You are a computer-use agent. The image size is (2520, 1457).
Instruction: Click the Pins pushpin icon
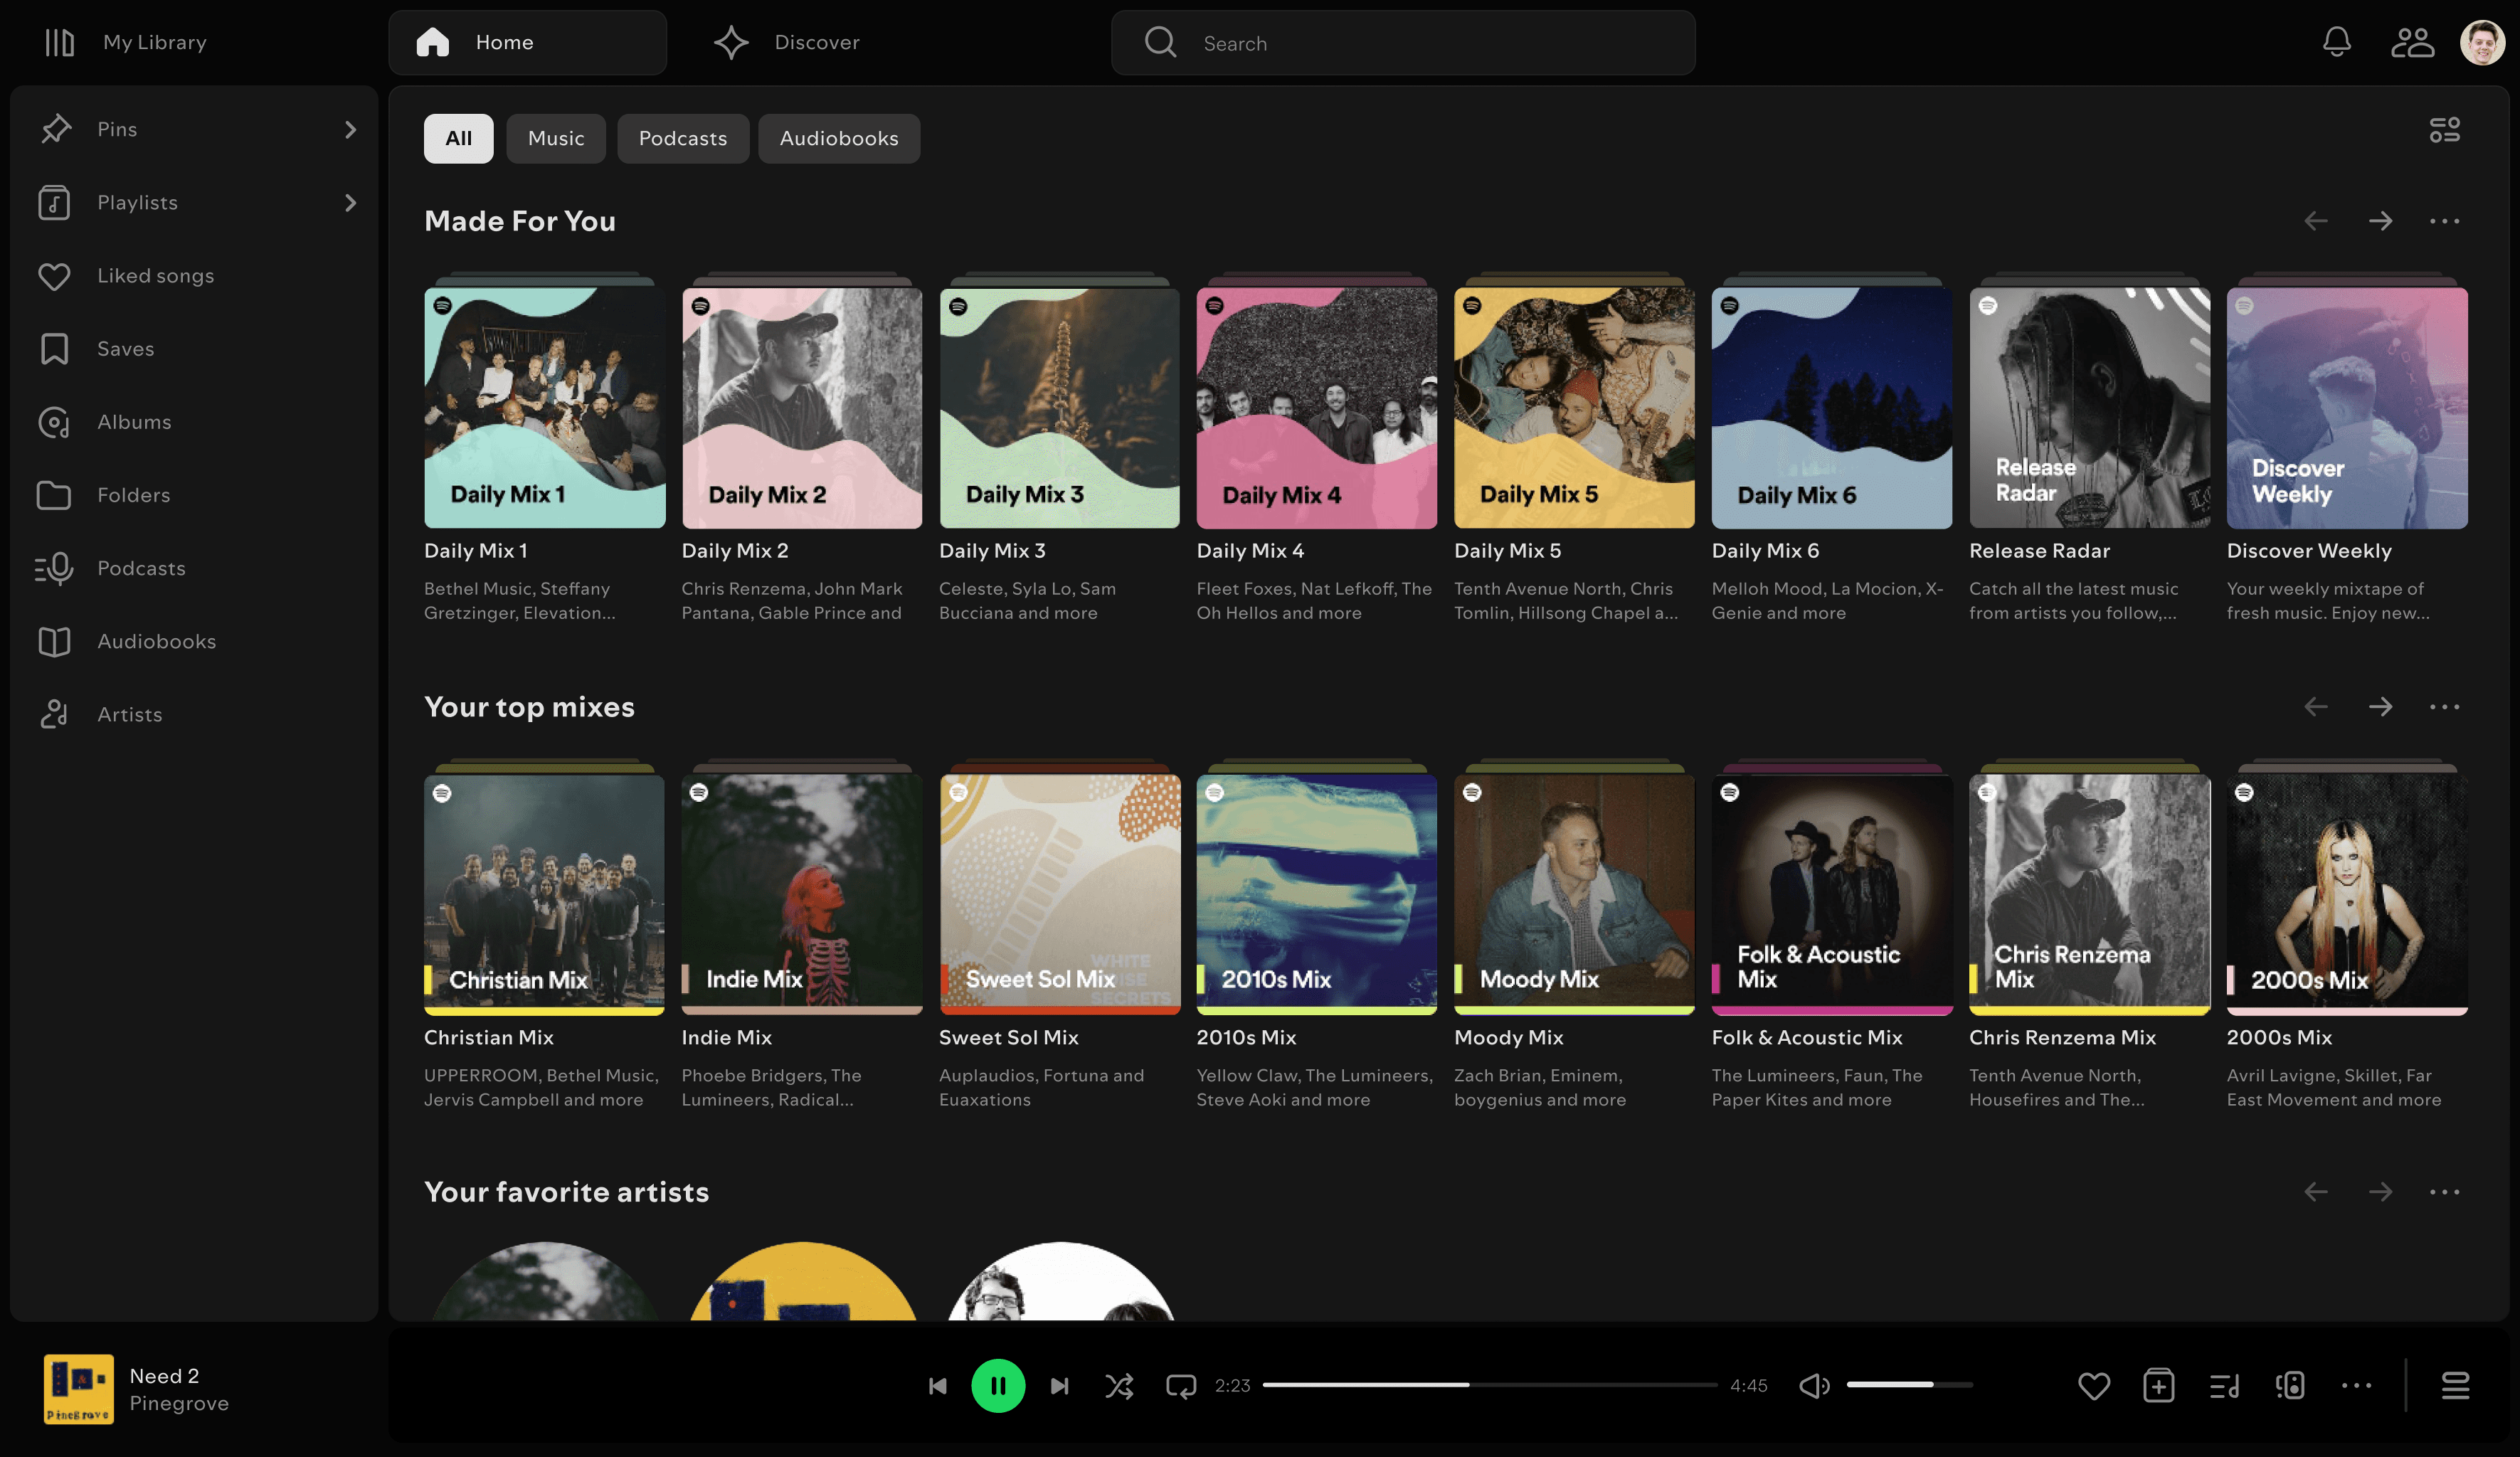[56, 129]
